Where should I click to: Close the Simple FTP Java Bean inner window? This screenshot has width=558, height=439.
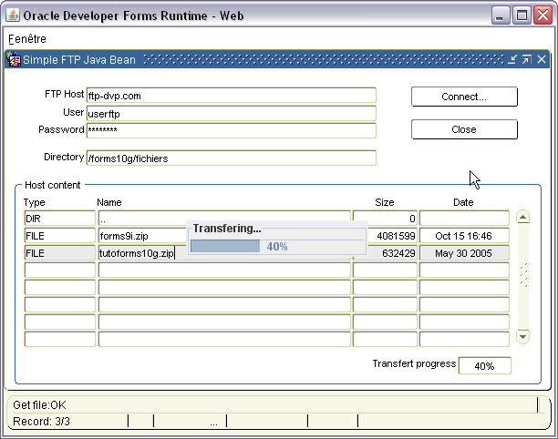(542, 59)
